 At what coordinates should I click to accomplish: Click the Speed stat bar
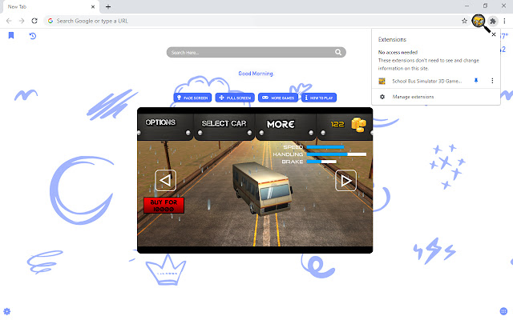(x=325, y=147)
